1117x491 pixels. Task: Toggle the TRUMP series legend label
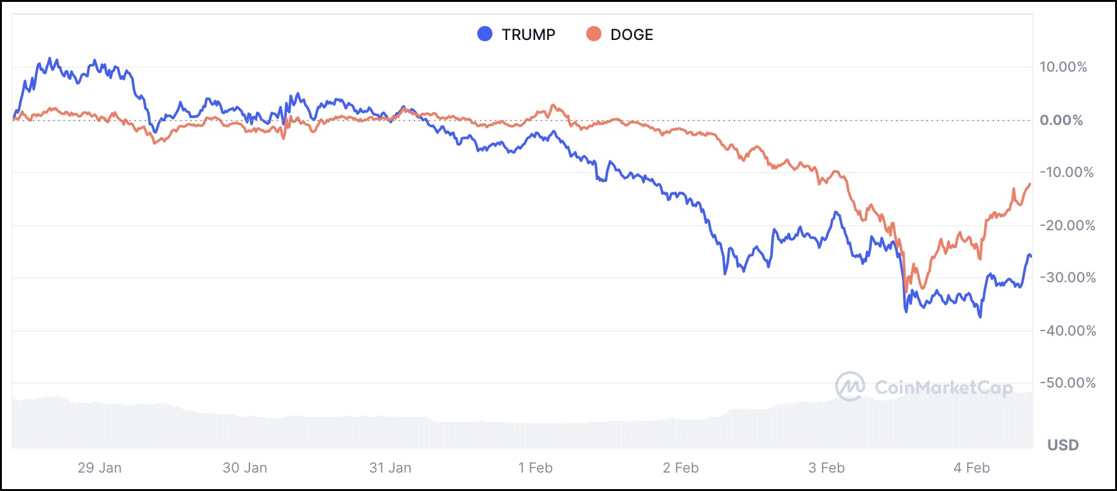(x=528, y=35)
